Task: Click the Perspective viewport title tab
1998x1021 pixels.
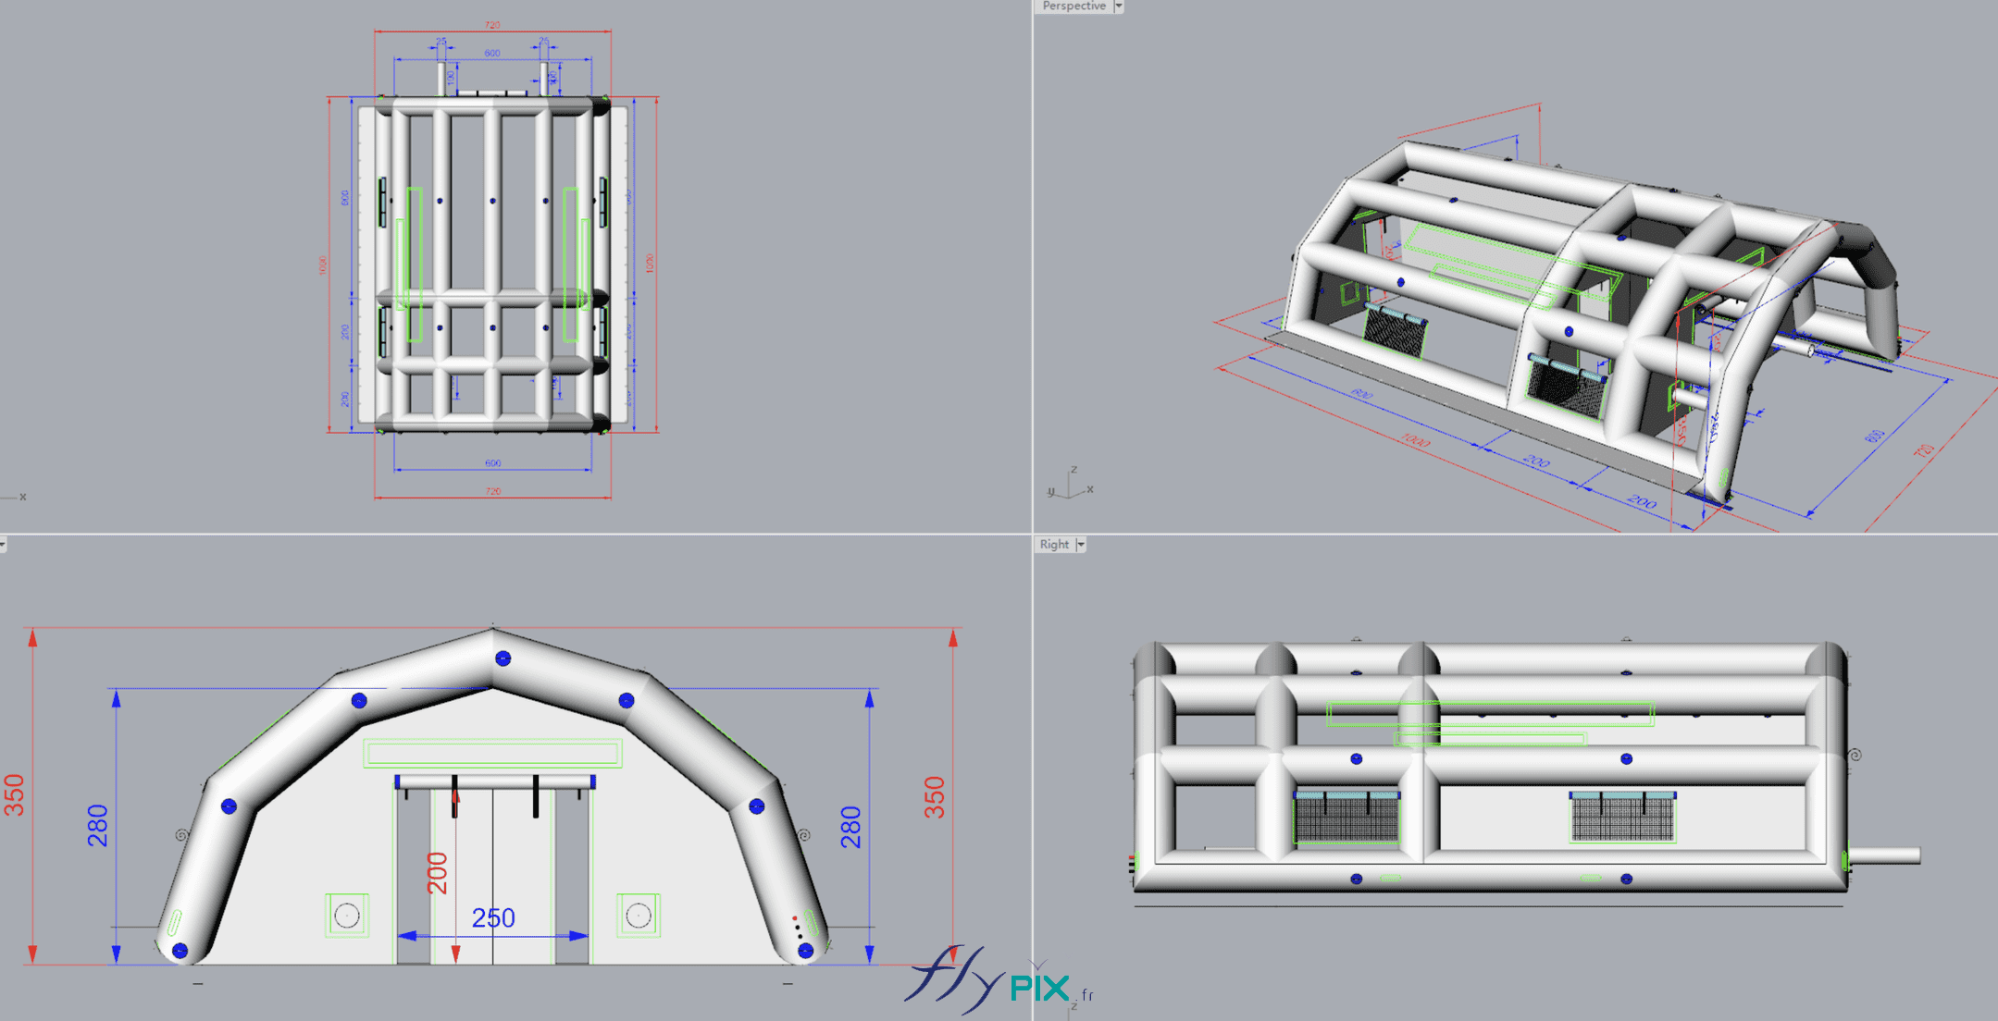Action: (x=1073, y=6)
